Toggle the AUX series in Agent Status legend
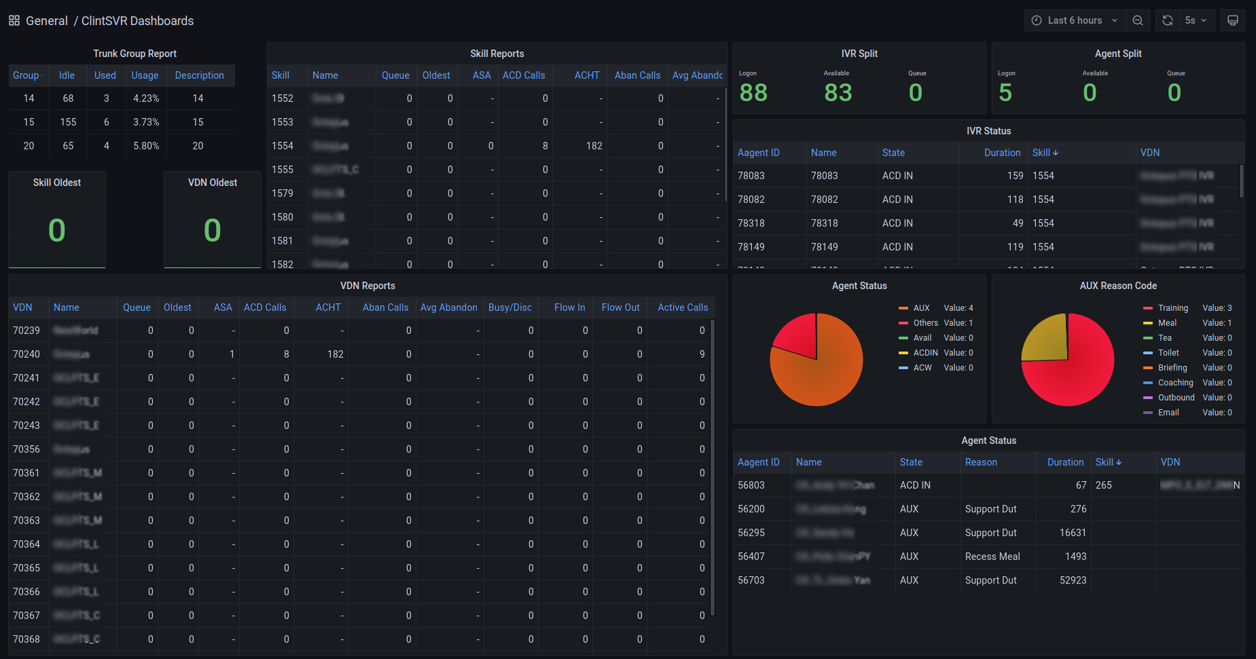 pos(921,308)
